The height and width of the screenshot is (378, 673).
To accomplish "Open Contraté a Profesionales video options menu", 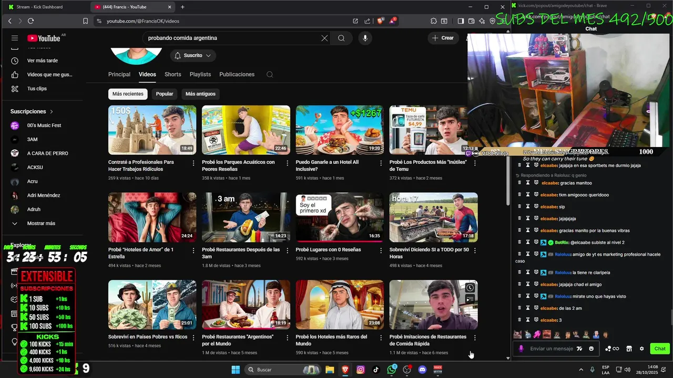I will tap(193, 163).
